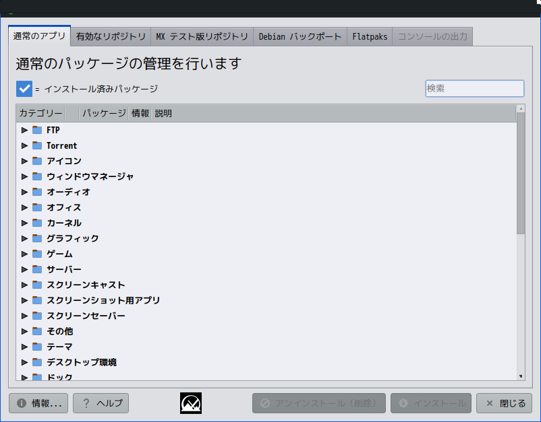The width and height of the screenshot is (541, 422).
Task: Click the ウィンドウマネージャ folder icon
Action: pos(37,176)
